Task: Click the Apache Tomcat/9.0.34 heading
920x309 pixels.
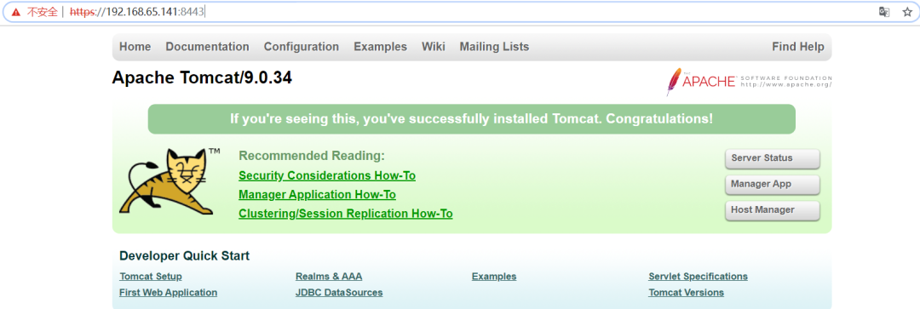Action: [x=202, y=78]
